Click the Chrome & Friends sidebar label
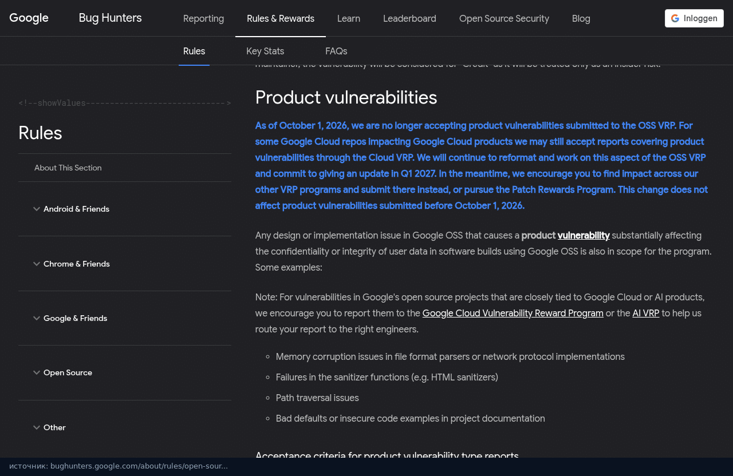This screenshot has width=733, height=476. [77, 264]
